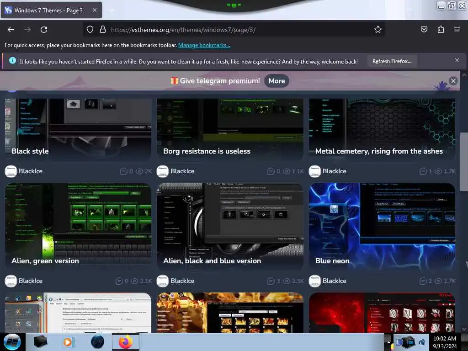
Task: Open the Windows Start orb
Action: tap(12, 342)
